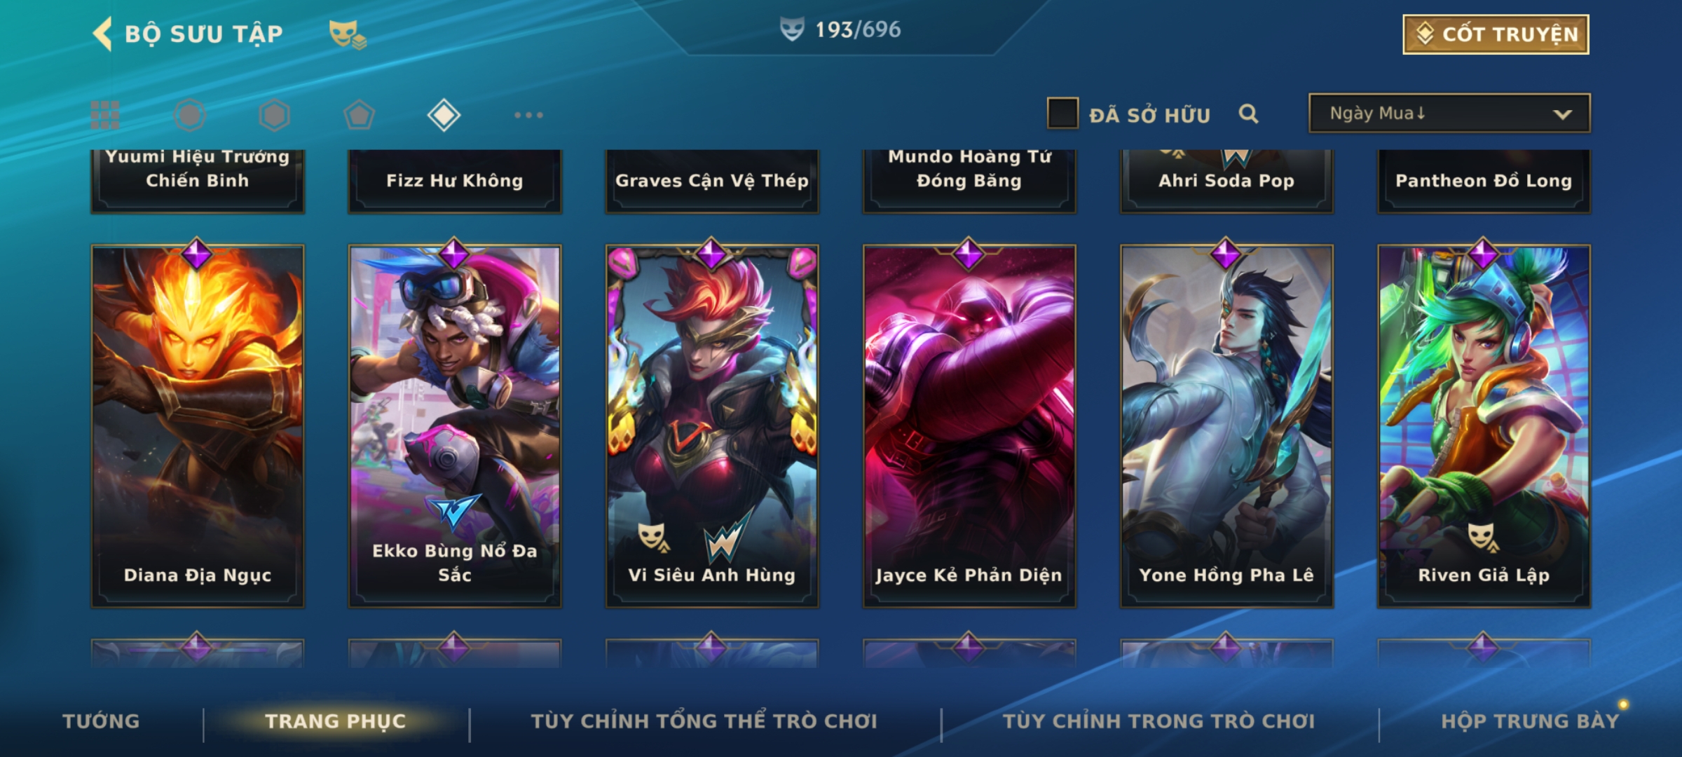1682x757 pixels.
Task: Go to the Hộp Trưng Bày tab
Action: [x=1531, y=721]
